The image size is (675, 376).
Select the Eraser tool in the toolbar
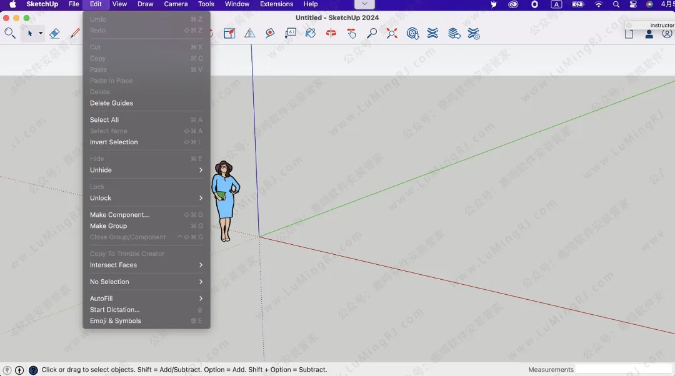pos(54,34)
